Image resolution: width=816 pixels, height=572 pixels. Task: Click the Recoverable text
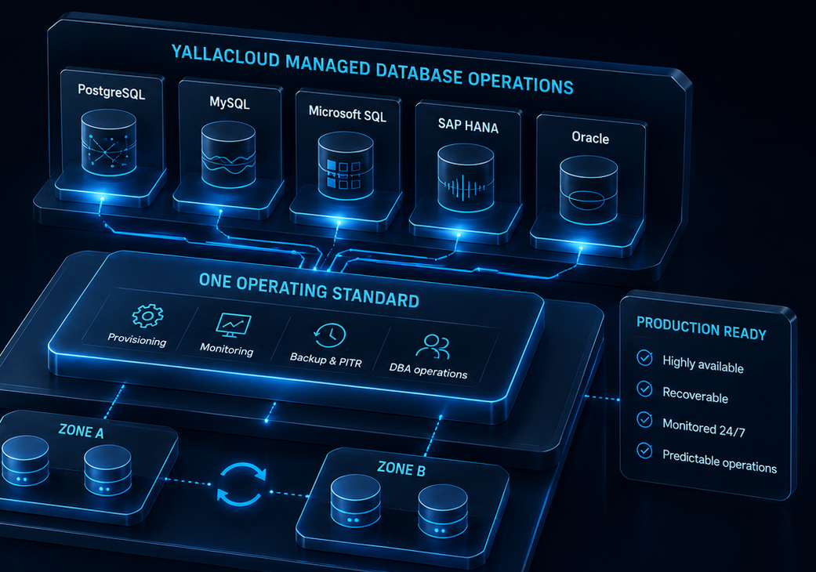click(695, 395)
